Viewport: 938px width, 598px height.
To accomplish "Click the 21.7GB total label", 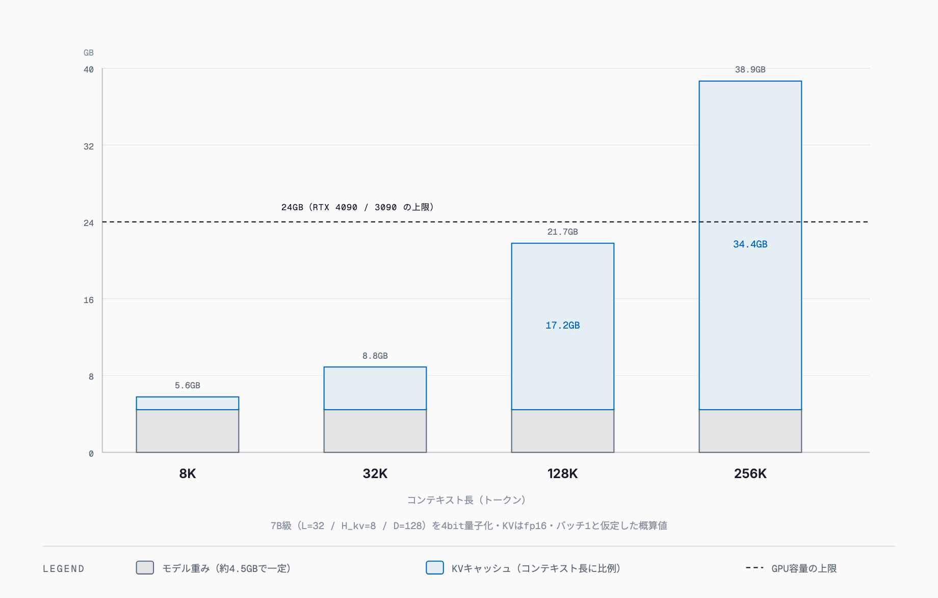I will click(563, 232).
